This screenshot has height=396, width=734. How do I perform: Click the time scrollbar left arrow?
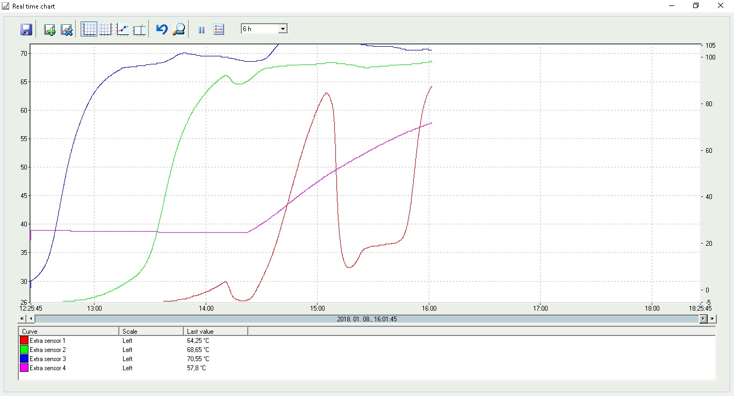[31, 319]
